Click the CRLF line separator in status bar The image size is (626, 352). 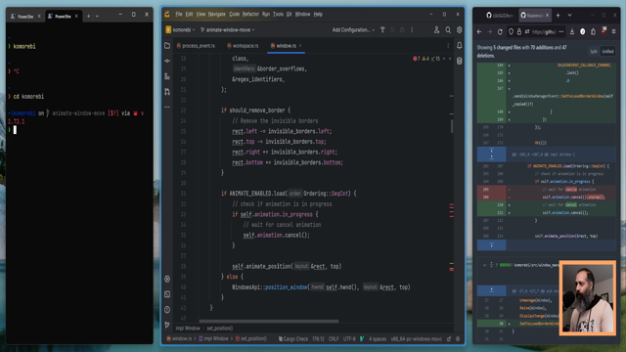(334, 339)
